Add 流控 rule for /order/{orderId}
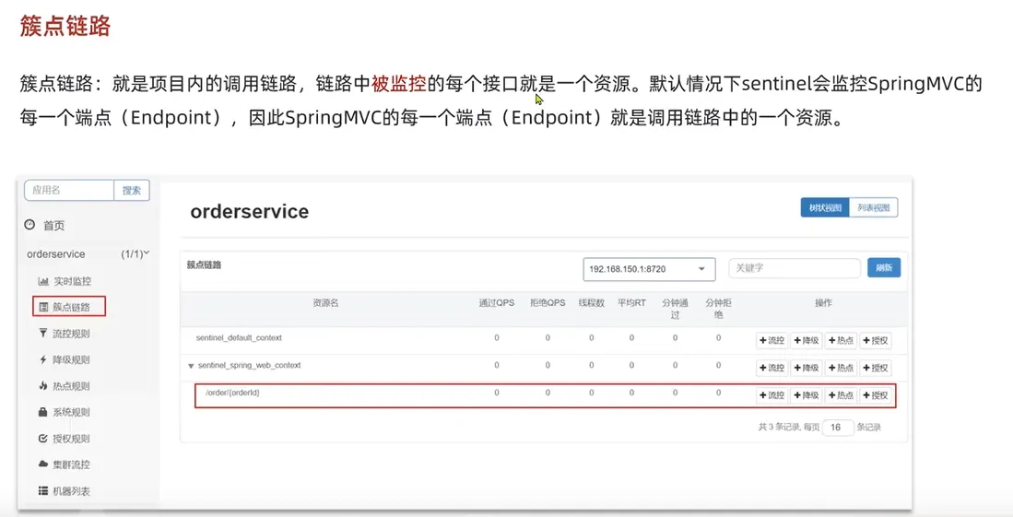This screenshot has height=517, width=1013. [x=772, y=395]
